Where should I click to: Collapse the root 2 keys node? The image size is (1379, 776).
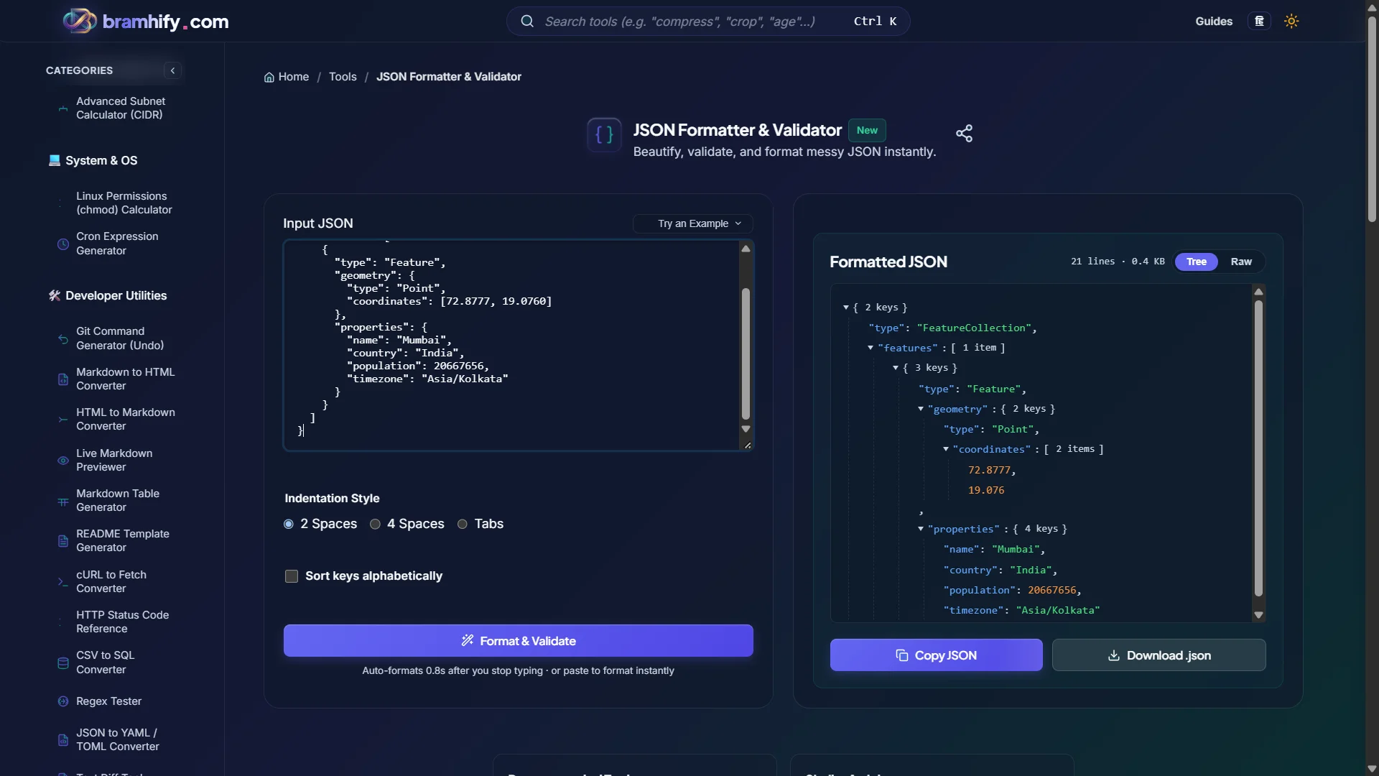[846, 308]
